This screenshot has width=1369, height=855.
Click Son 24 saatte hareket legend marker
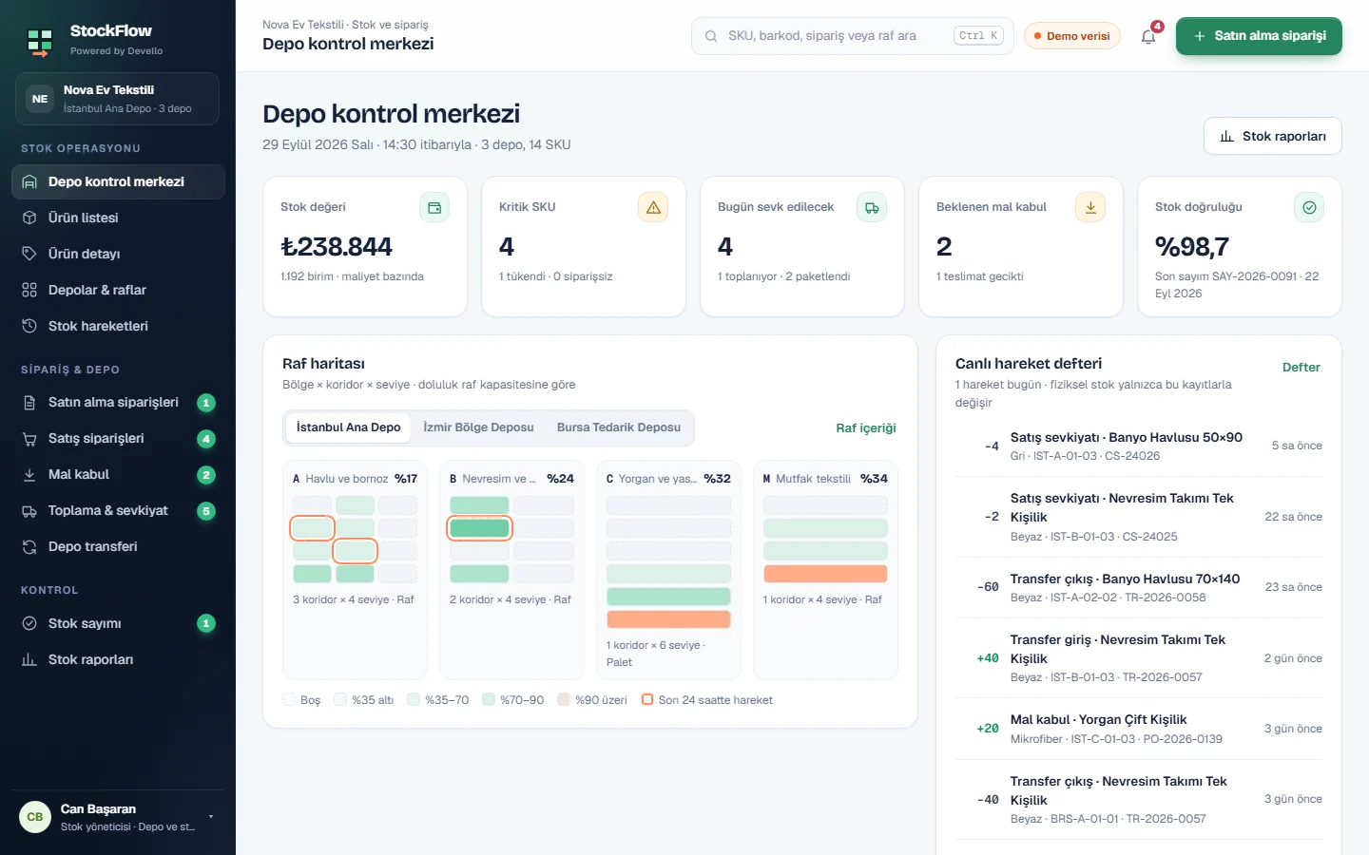pyautogui.click(x=647, y=699)
